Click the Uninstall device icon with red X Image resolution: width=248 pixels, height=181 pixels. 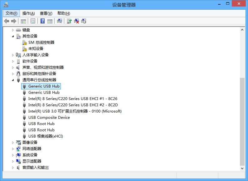click(76, 21)
